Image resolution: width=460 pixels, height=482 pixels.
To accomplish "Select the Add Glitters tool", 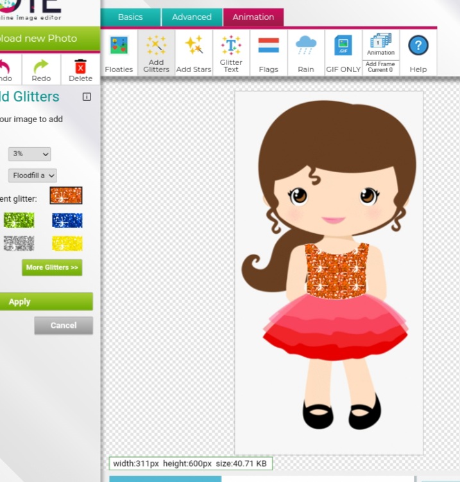I will [156, 53].
